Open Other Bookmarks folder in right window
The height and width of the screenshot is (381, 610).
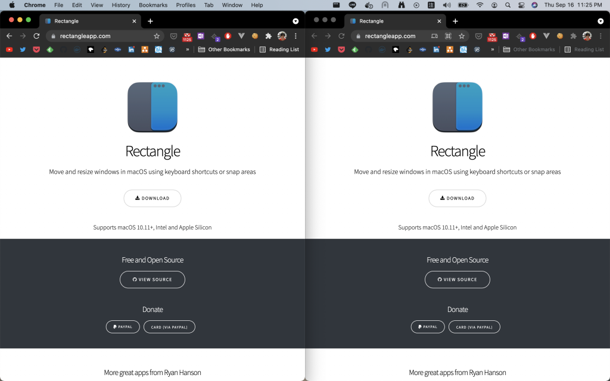529,49
